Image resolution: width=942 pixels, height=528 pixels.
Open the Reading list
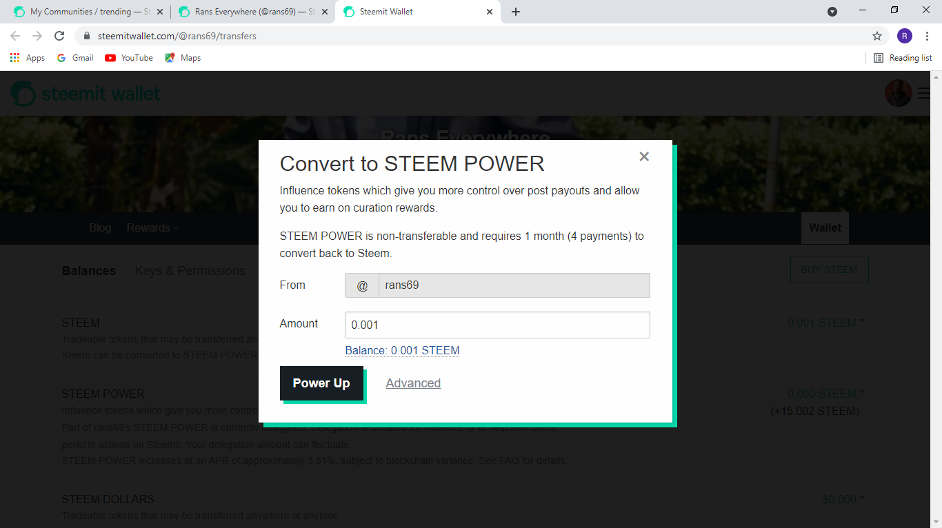coord(903,58)
